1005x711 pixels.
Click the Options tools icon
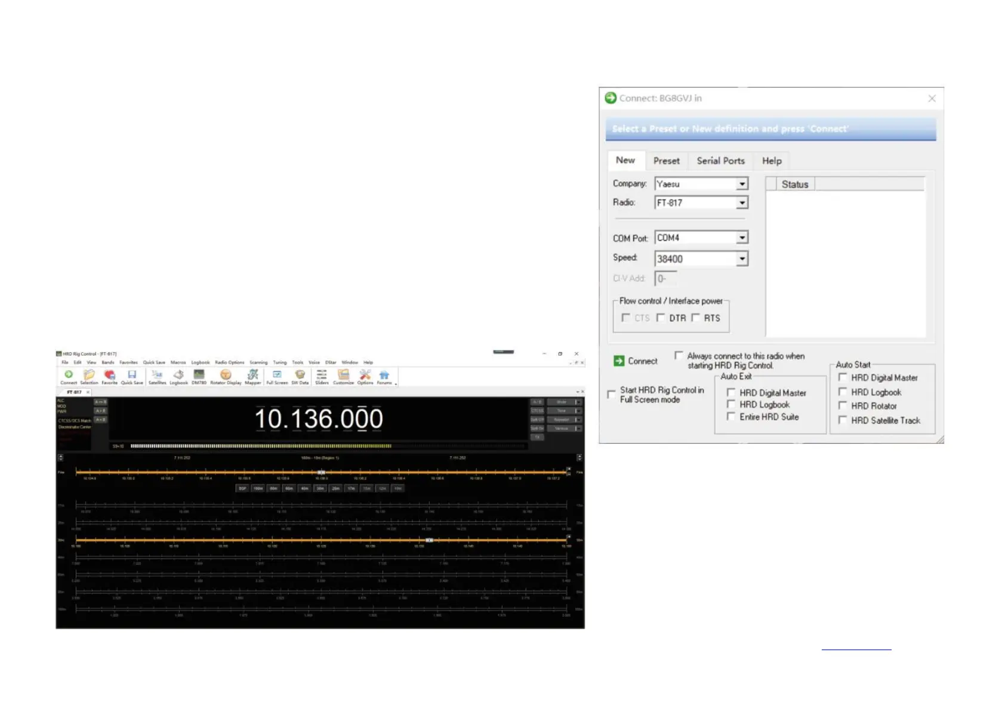[x=365, y=376]
